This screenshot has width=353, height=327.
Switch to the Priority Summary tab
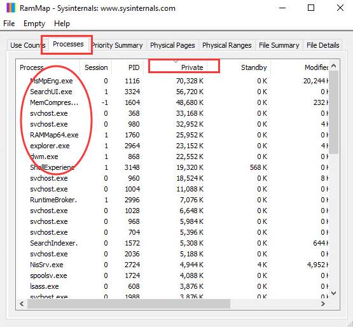(x=117, y=45)
